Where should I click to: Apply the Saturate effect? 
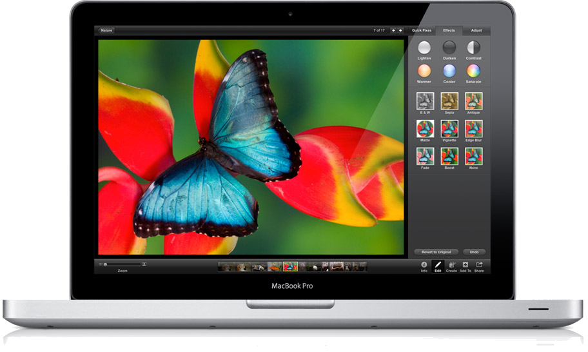point(474,71)
